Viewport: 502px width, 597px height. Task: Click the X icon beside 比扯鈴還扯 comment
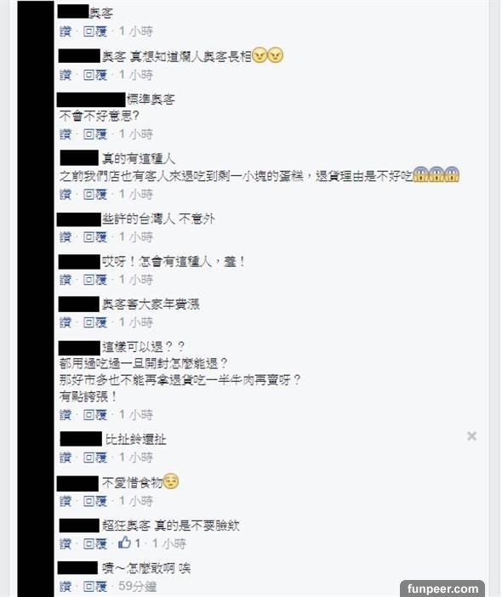[471, 436]
